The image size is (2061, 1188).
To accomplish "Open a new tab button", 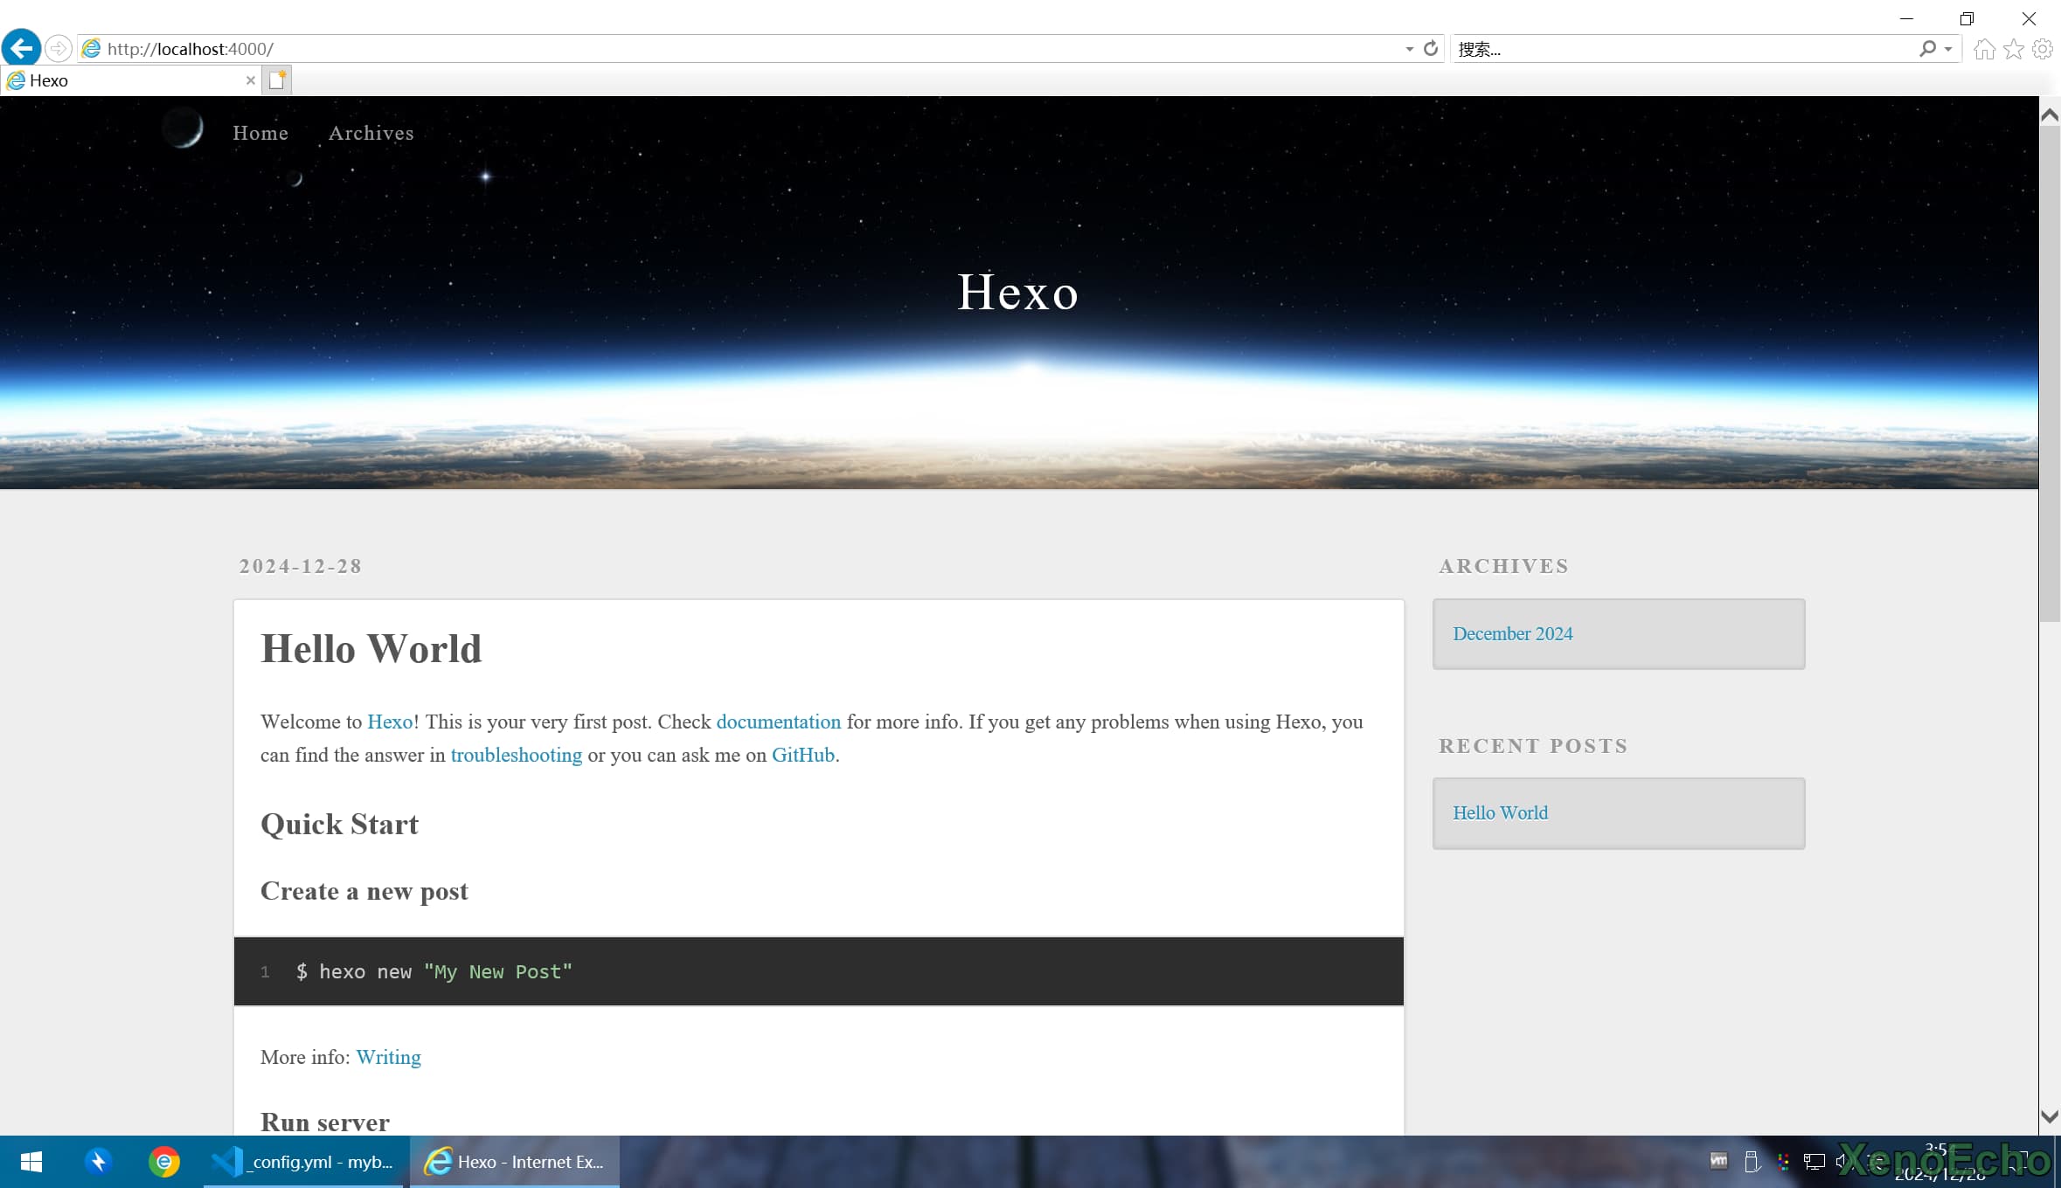I will coord(277,80).
